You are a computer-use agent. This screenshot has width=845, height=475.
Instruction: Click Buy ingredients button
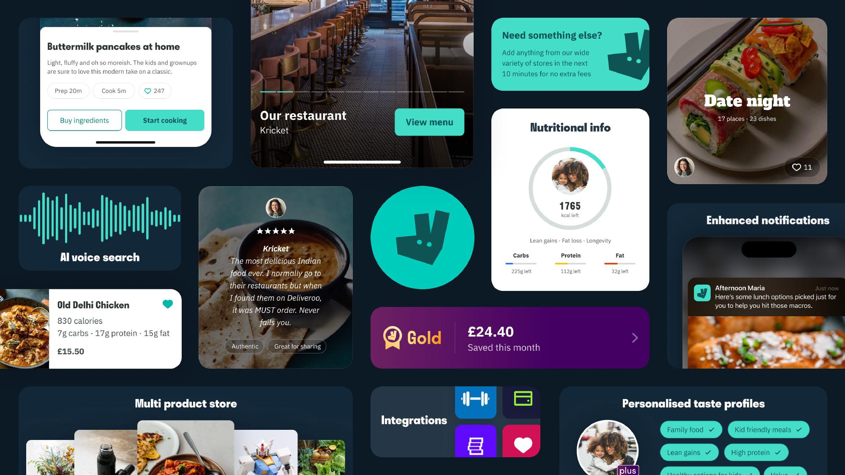(84, 120)
